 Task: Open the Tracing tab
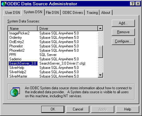coord(92,13)
